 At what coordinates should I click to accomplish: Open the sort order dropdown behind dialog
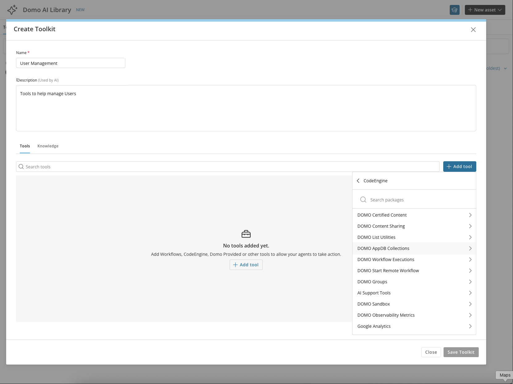497,68
